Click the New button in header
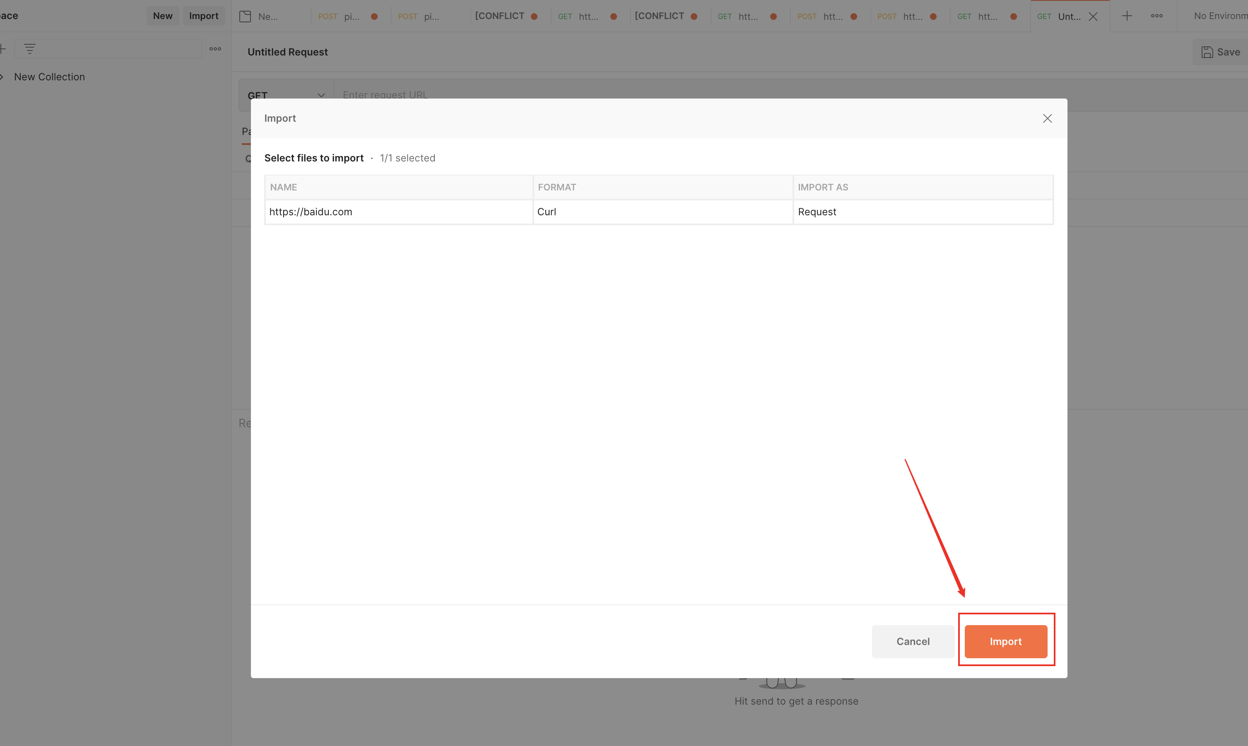The height and width of the screenshot is (746, 1248). pyautogui.click(x=162, y=16)
